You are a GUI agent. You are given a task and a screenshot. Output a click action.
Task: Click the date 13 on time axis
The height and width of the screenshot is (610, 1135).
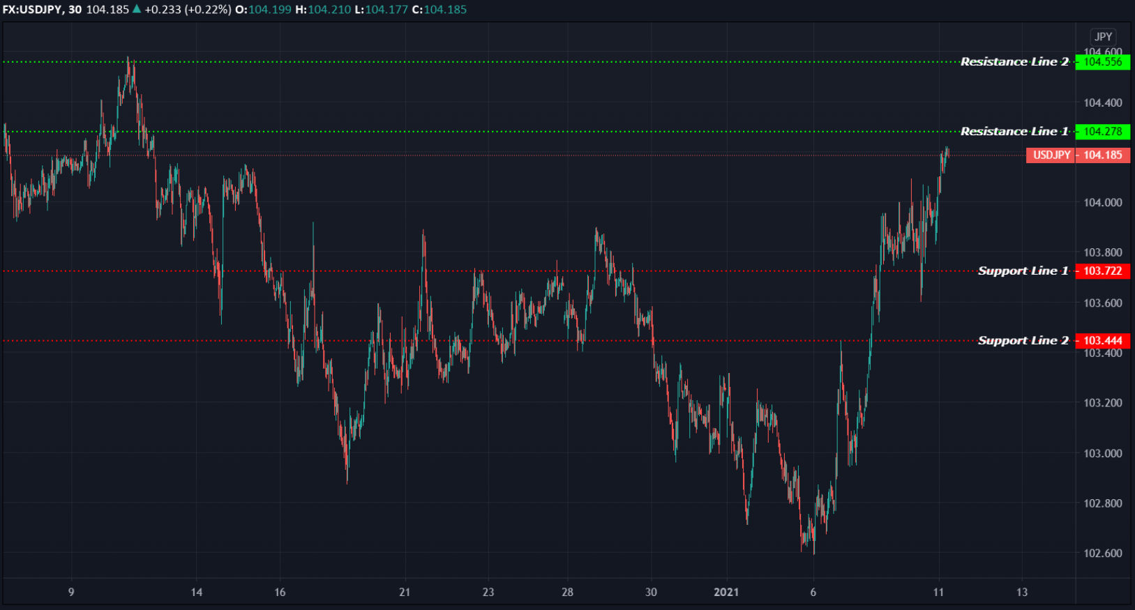pyautogui.click(x=1022, y=592)
